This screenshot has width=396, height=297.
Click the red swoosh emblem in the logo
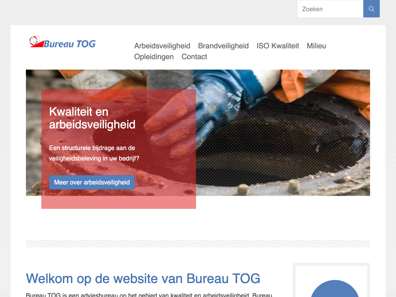coord(37,42)
